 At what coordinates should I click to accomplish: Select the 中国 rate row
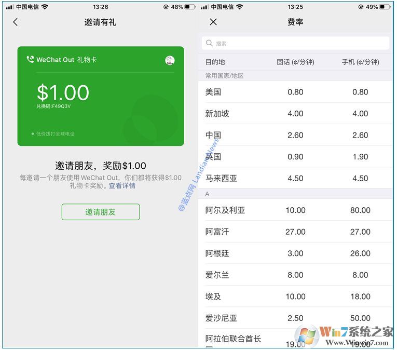tap(295, 135)
